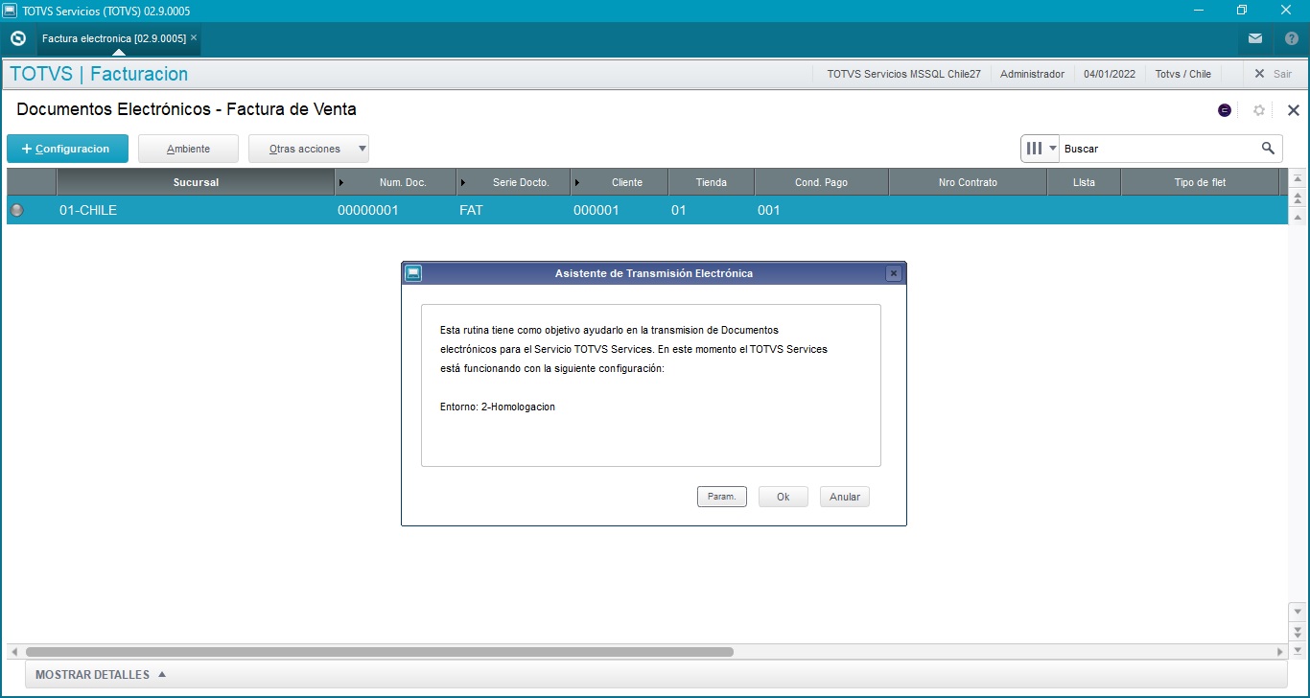Click the Ambiente button

[x=188, y=149]
